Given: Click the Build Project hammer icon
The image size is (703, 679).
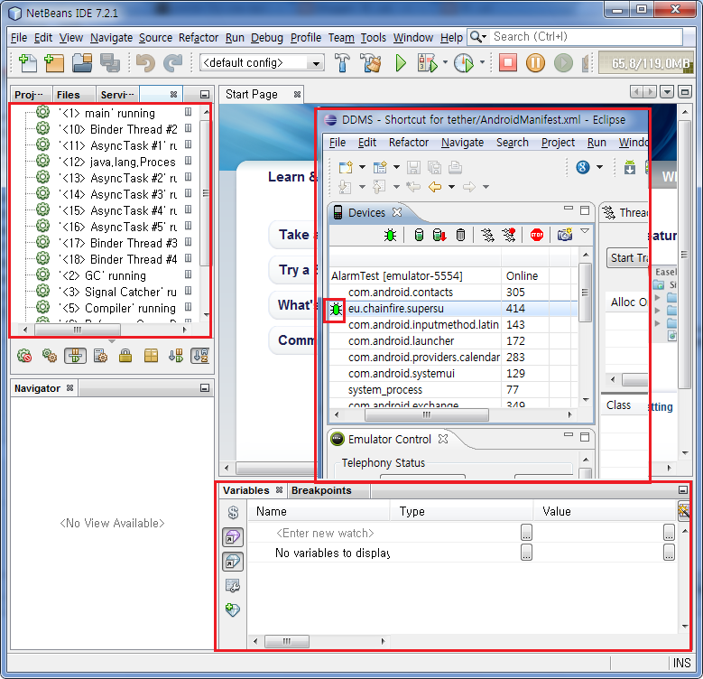Looking at the screenshot, I should [x=343, y=63].
